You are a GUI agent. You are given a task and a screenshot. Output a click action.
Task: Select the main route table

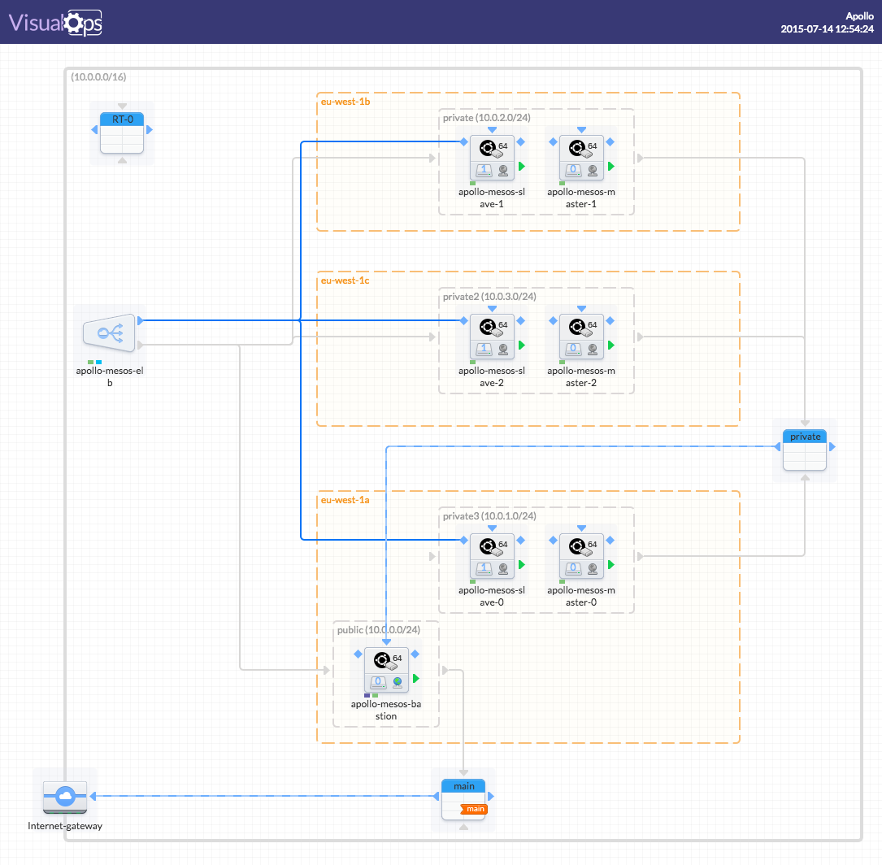point(463,800)
